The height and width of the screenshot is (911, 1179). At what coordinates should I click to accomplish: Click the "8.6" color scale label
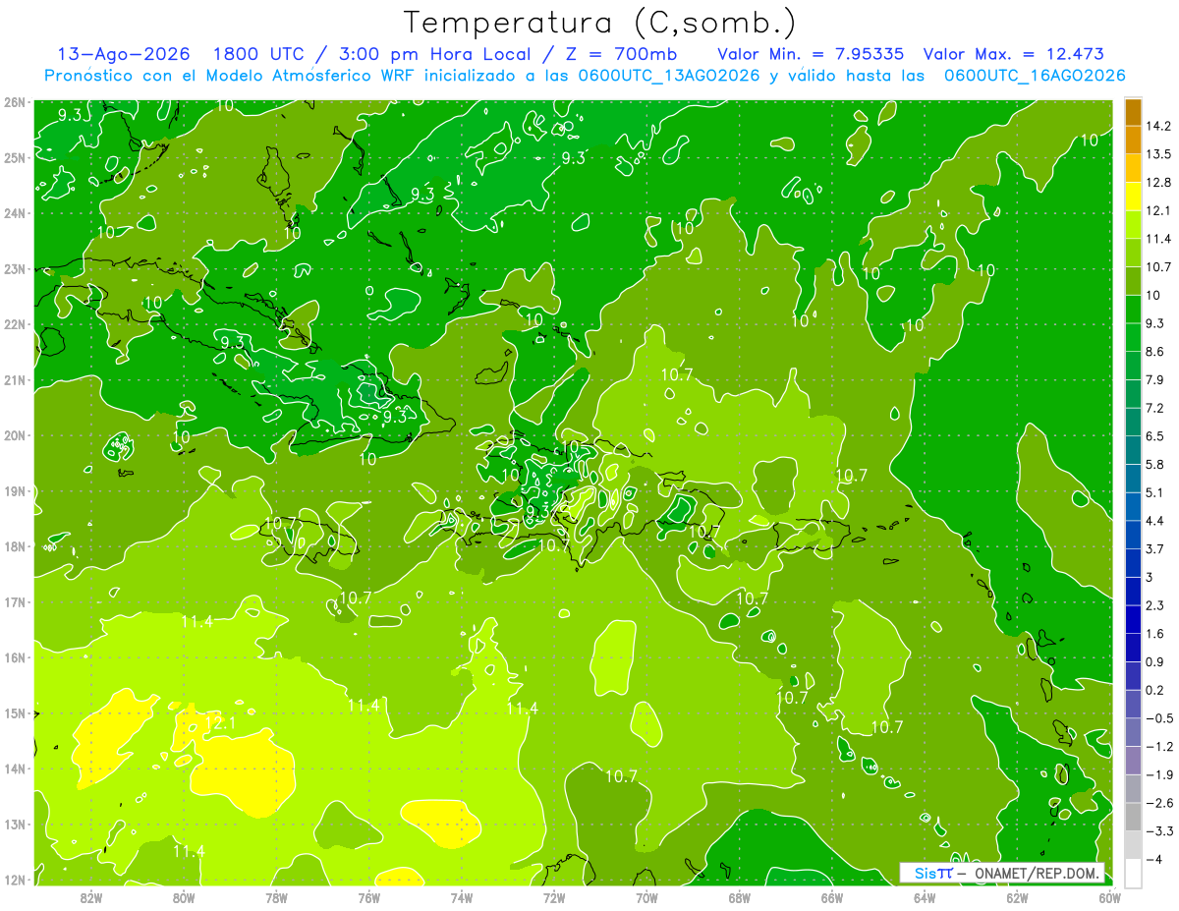coord(1155,352)
